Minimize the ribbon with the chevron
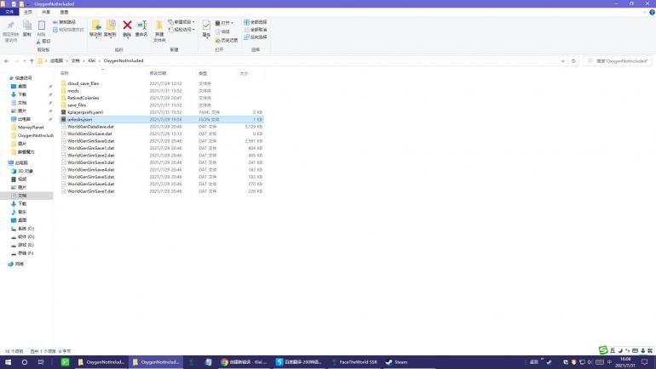Viewport: 656px width, 369px height. click(644, 13)
